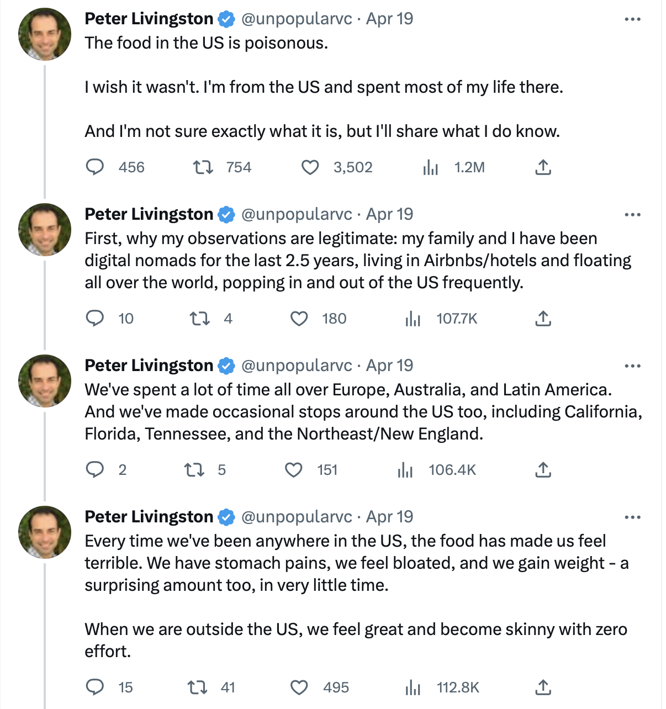Like the tweet with 151 likes

tap(294, 469)
